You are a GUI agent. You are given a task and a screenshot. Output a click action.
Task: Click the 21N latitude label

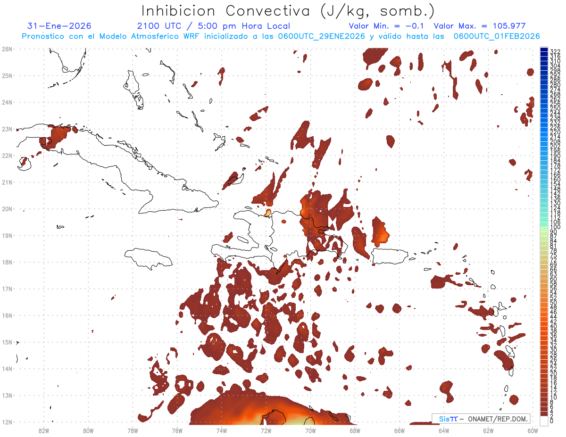[7, 182]
